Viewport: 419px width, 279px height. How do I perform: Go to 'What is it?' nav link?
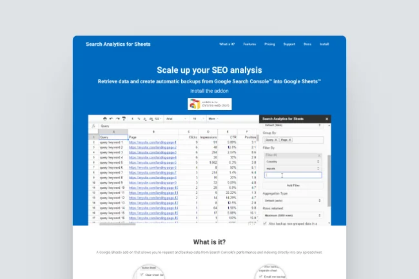227,44
